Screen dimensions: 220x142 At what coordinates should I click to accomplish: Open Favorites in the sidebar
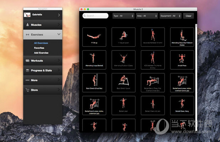click(x=39, y=48)
